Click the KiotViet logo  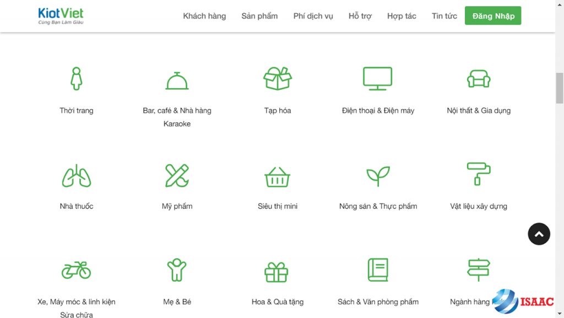click(x=61, y=16)
